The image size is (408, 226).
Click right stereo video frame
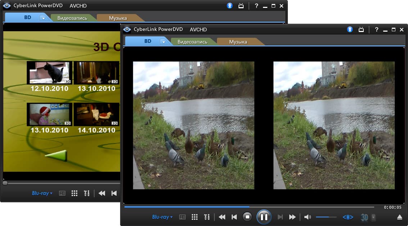coord(334,125)
